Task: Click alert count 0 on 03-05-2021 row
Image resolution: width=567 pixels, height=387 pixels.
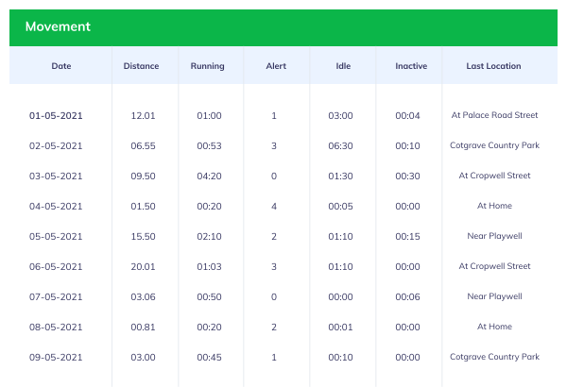Action: tap(274, 176)
